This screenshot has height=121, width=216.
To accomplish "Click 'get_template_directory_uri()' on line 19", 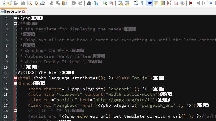I will coord(149,116).
